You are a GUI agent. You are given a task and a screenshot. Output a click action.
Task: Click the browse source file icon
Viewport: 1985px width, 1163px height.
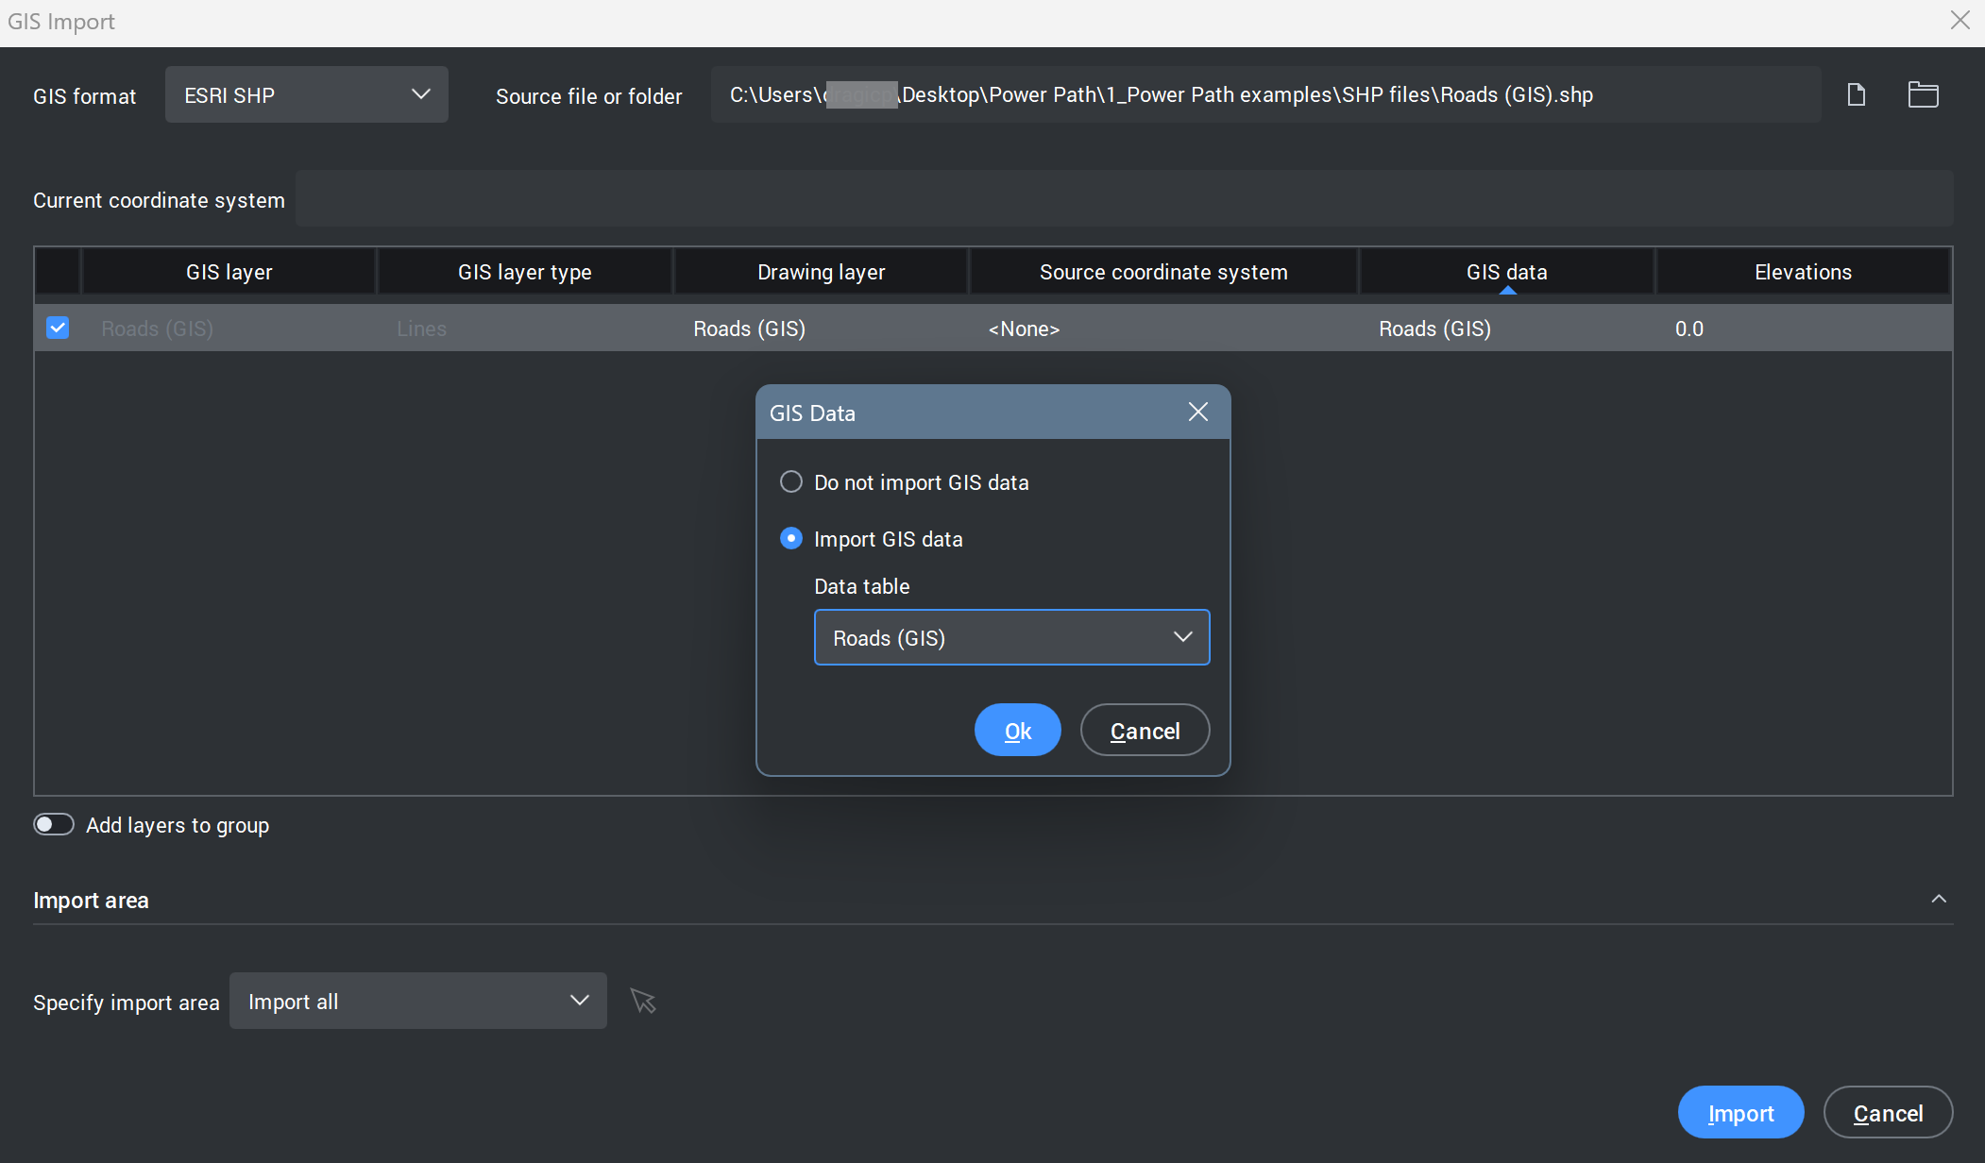(1856, 94)
